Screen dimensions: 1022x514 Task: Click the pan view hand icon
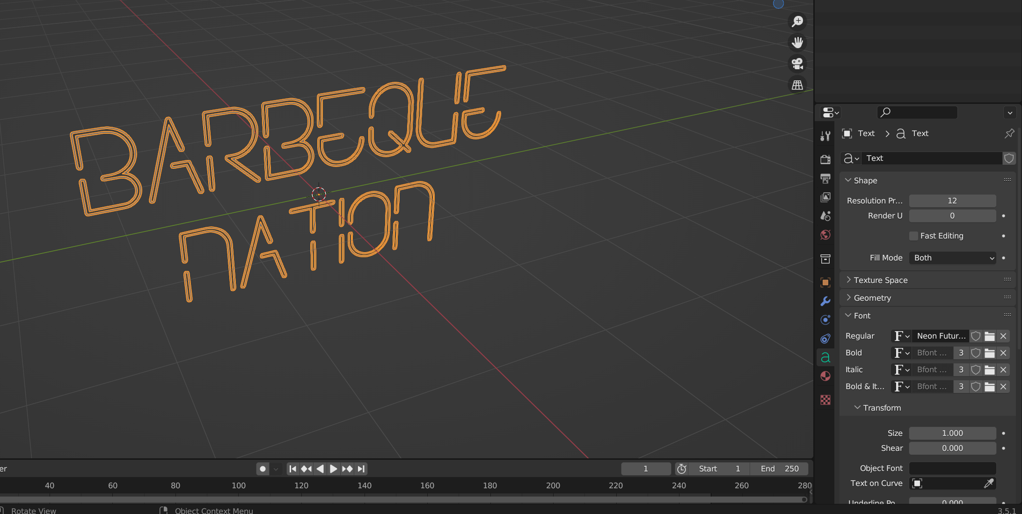coord(797,43)
